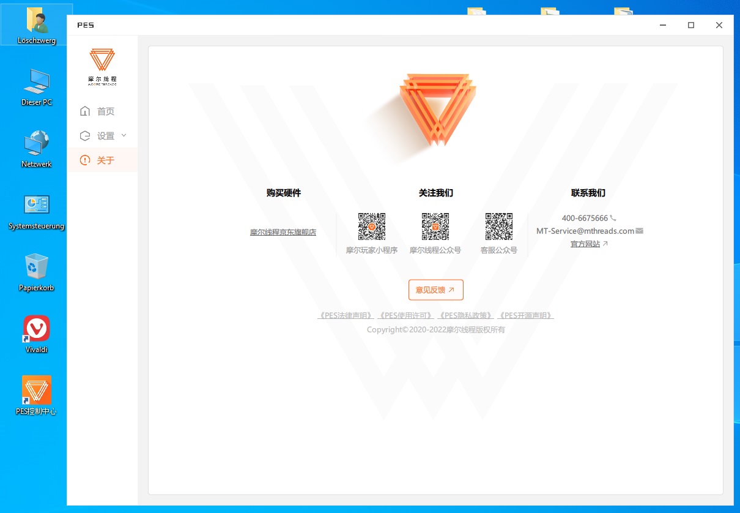Open the 官方网站 official website link
Image resolution: width=740 pixels, height=513 pixels.
585,244
